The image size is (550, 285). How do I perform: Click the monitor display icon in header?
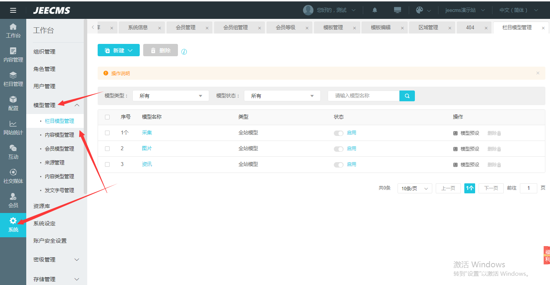coord(397,10)
